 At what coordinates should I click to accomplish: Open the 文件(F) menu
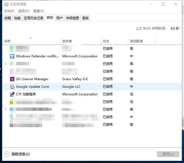pyautogui.click(x=9, y=11)
